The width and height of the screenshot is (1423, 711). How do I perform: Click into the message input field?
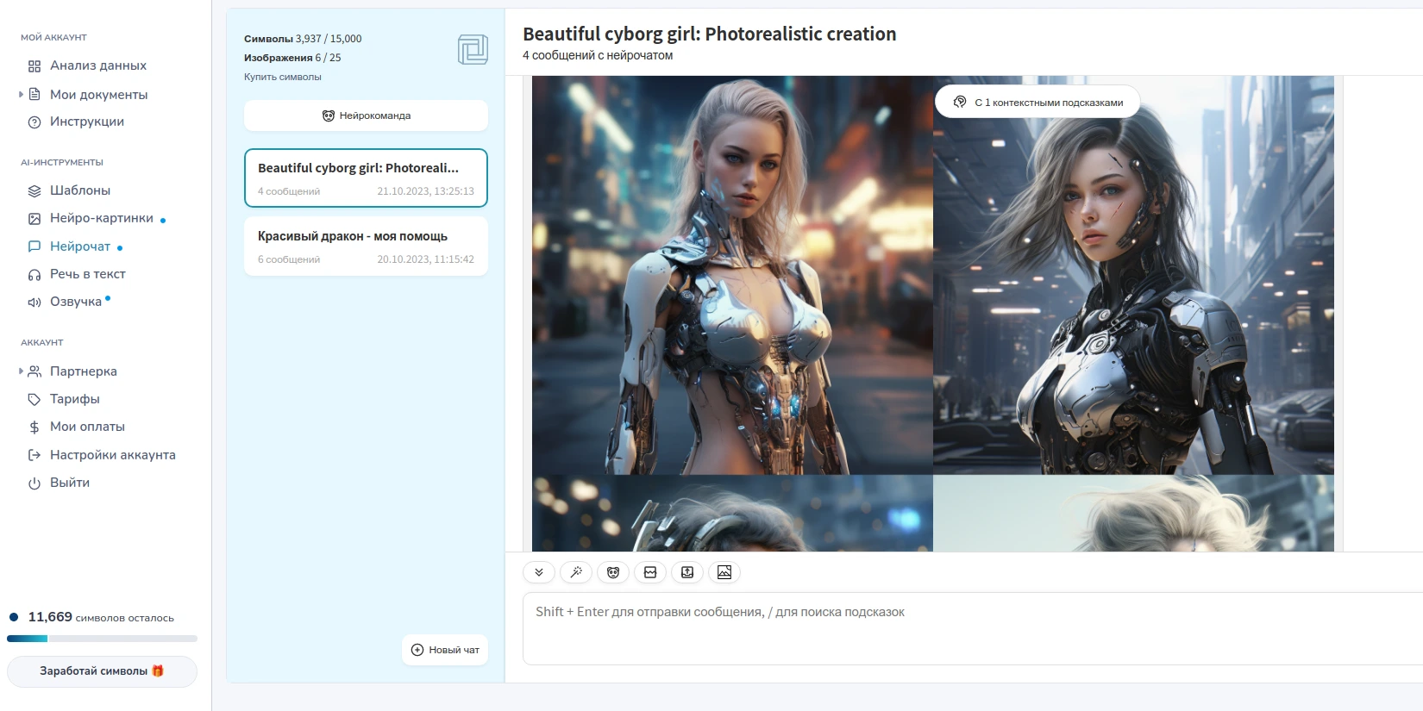point(966,629)
